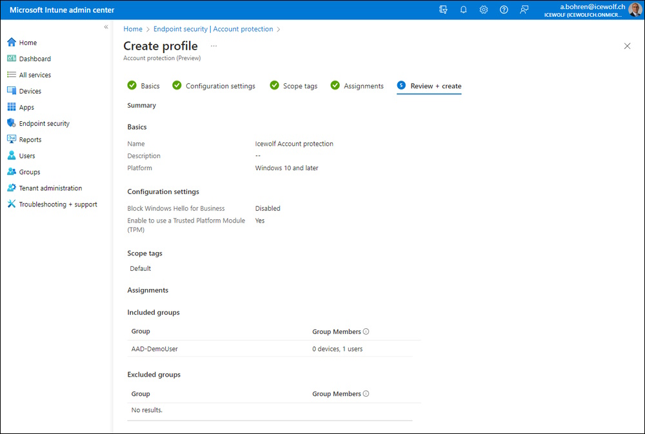
Task: Click the Reports icon in sidebar
Action: coord(12,139)
